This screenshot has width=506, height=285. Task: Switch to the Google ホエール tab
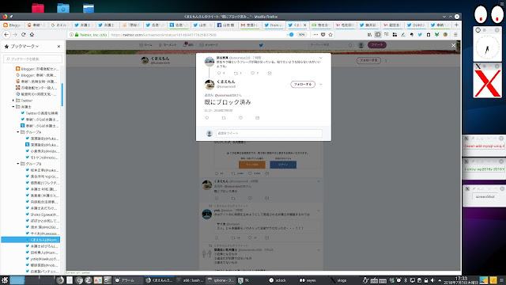60,25
